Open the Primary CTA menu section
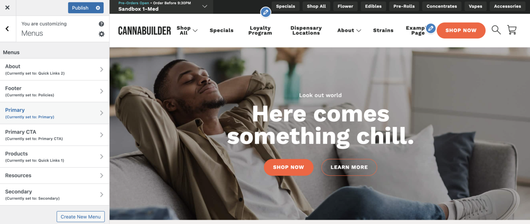530x224 pixels. coord(55,135)
